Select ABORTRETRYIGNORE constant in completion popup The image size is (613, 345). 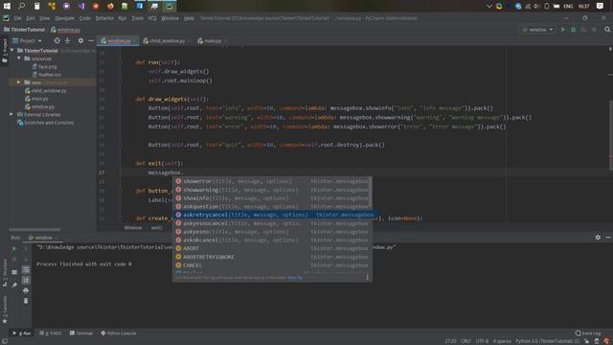(x=272, y=257)
